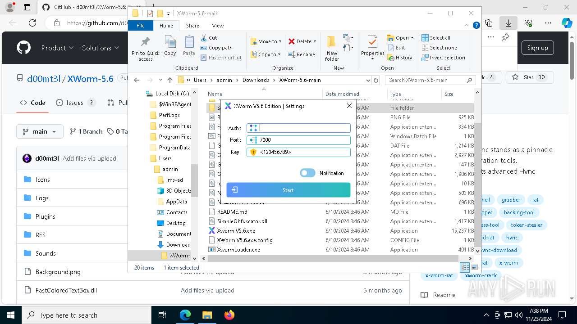Click the Key field with <123456789>
This screenshot has width=577, height=324.
tap(298, 152)
